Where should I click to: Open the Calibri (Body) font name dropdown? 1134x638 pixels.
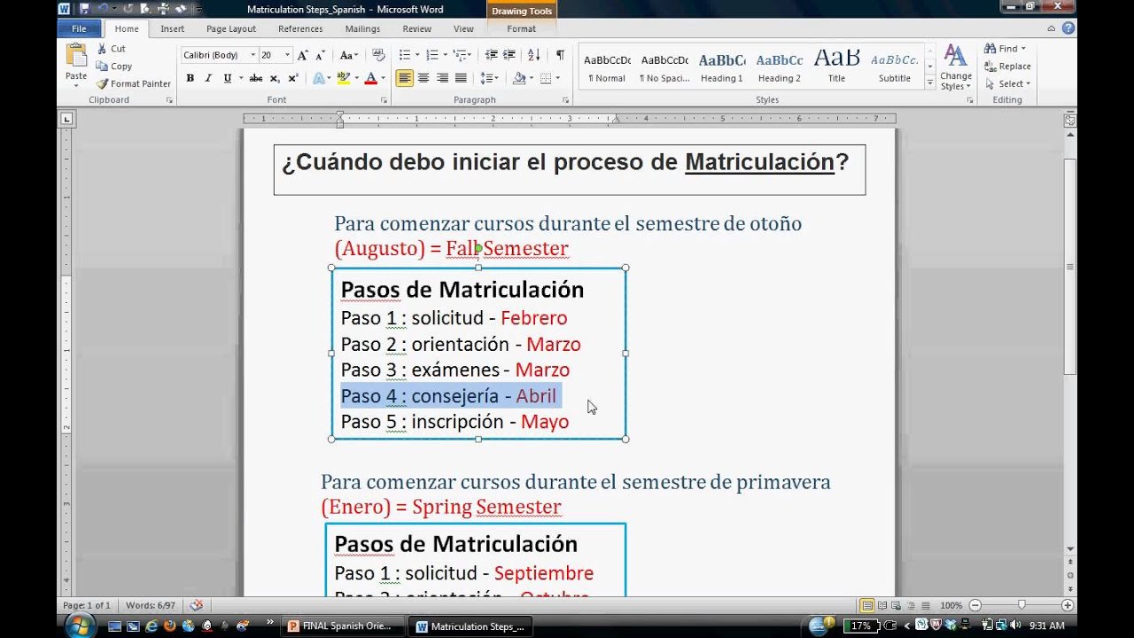(252, 55)
